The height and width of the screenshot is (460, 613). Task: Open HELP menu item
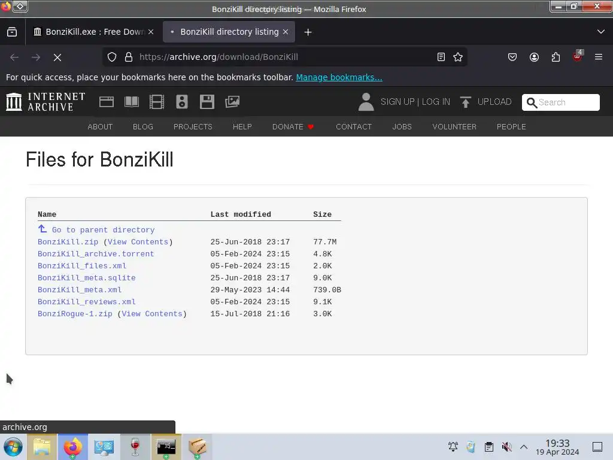pos(242,127)
